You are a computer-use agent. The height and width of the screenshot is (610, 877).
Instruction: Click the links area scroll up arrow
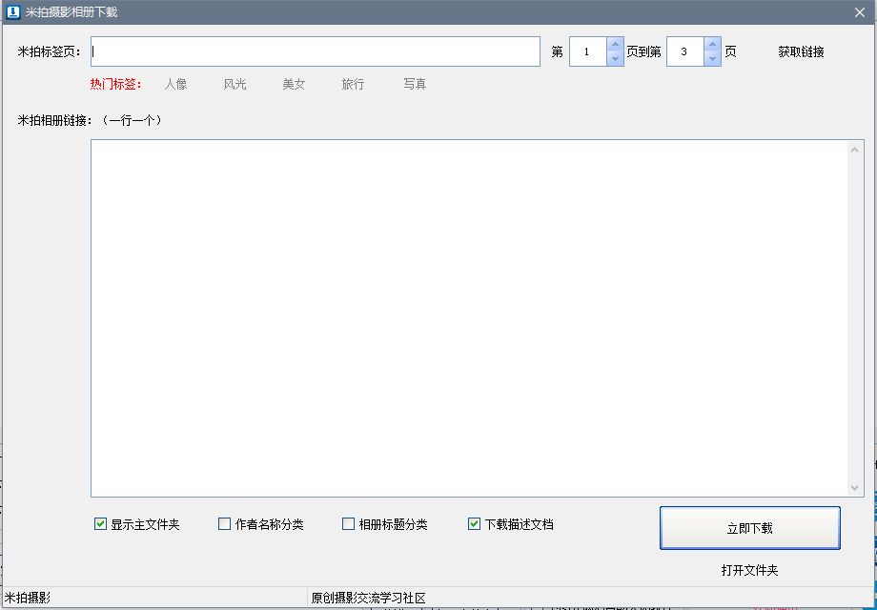point(854,150)
